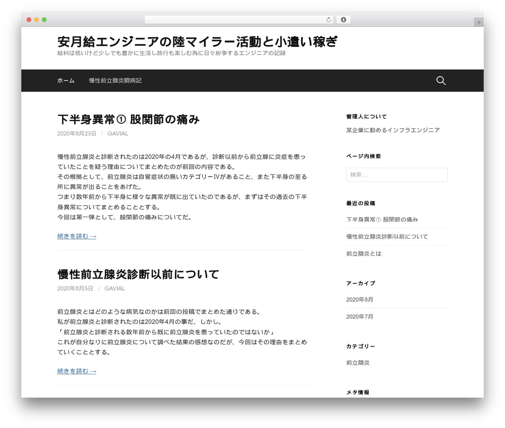
Task: Click 続きを読む under 慢性前立腺炎診断以前 post
Action: 77,371
